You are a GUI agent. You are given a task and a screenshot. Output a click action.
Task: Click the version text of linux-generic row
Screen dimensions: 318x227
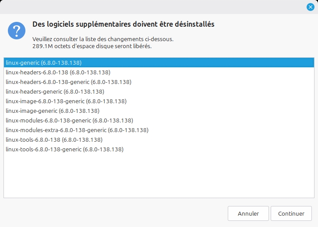click(x=61, y=63)
